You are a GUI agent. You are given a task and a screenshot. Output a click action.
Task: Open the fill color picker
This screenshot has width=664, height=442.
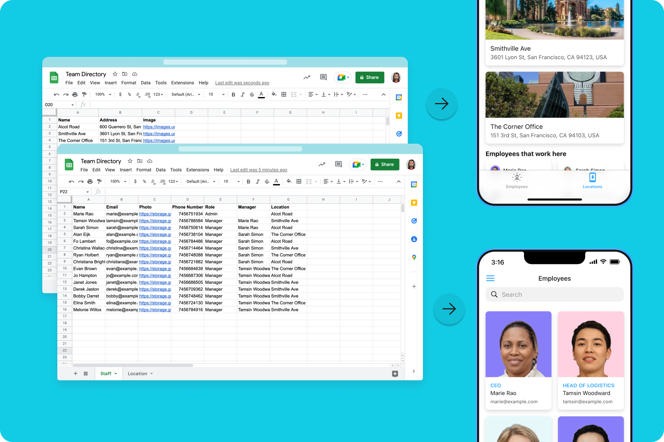[x=289, y=182]
